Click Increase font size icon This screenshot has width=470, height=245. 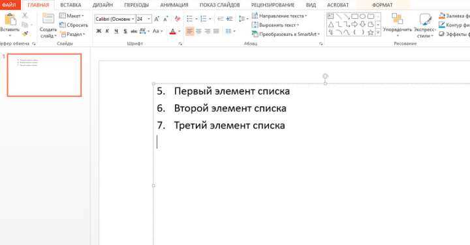tap(157, 19)
